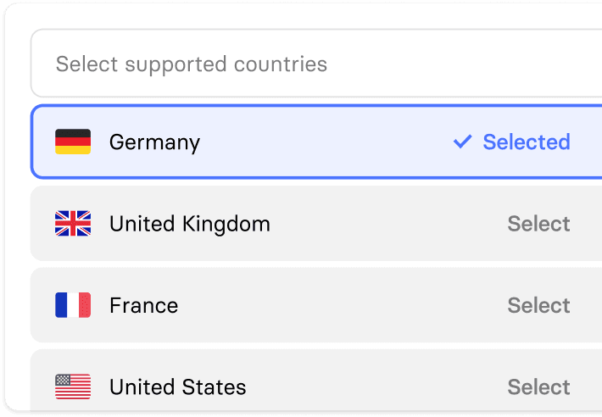
Task: Choose the United Kingdom option row
Action: click(x=316, y=223)
